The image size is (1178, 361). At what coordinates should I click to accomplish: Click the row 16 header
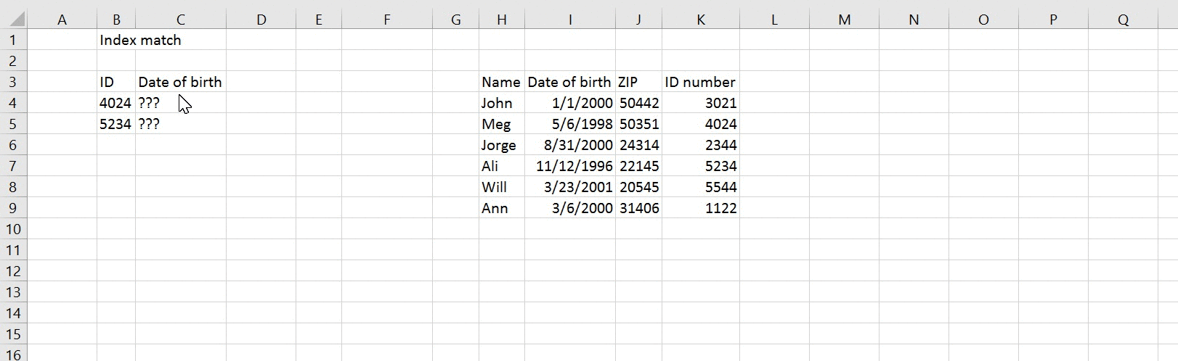pyautogui.click(x=14, y=354)
